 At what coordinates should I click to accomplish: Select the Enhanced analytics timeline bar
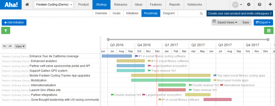point(131,61)
